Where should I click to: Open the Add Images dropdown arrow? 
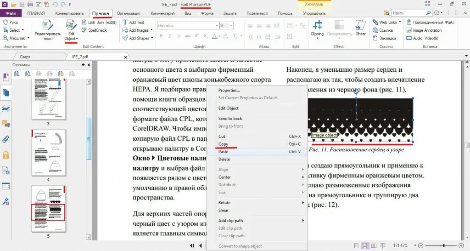151,30
